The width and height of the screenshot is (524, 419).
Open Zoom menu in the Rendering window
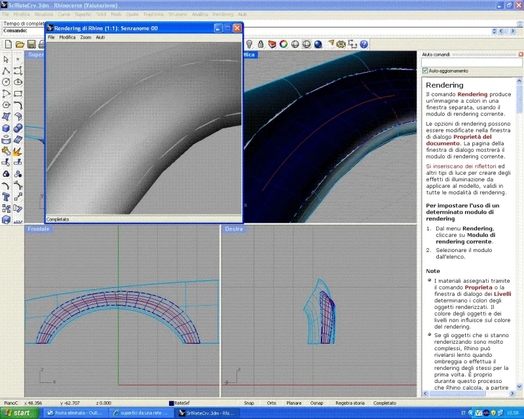tap(86, 37)
